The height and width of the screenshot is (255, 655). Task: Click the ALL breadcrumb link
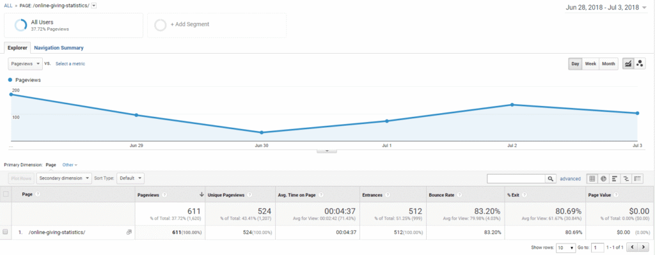point(8,6)
